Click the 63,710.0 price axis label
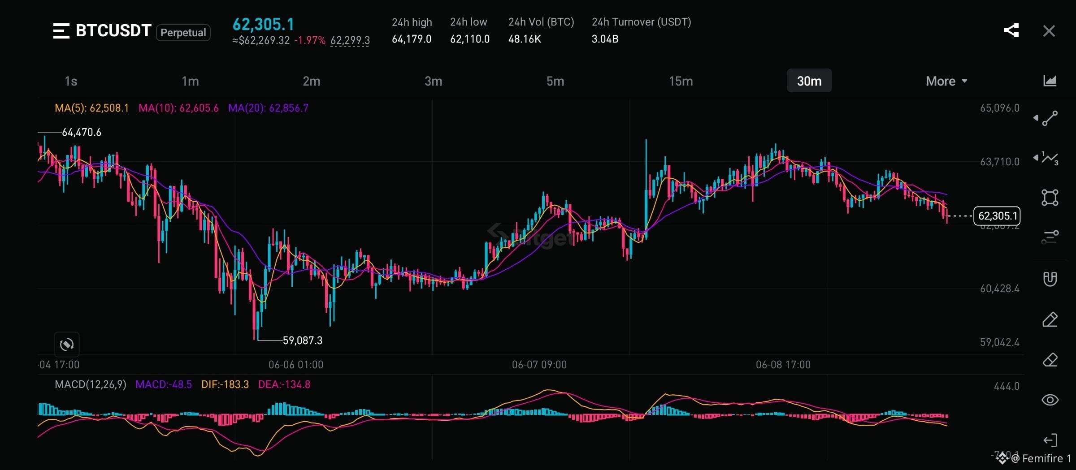1076x470 pixels. coord(1000,162)
